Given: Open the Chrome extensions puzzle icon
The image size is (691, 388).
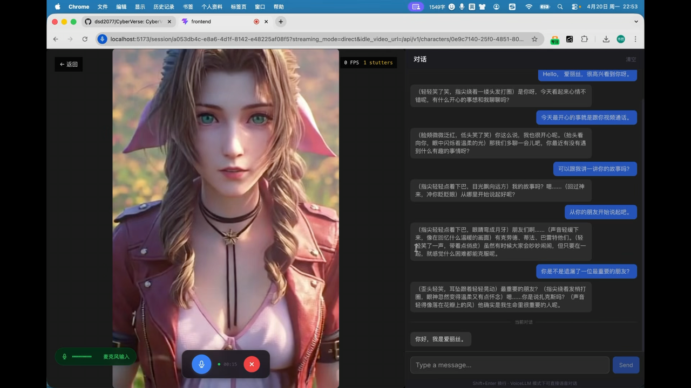Looking at the screenshot, I should (x=584, y=39).
